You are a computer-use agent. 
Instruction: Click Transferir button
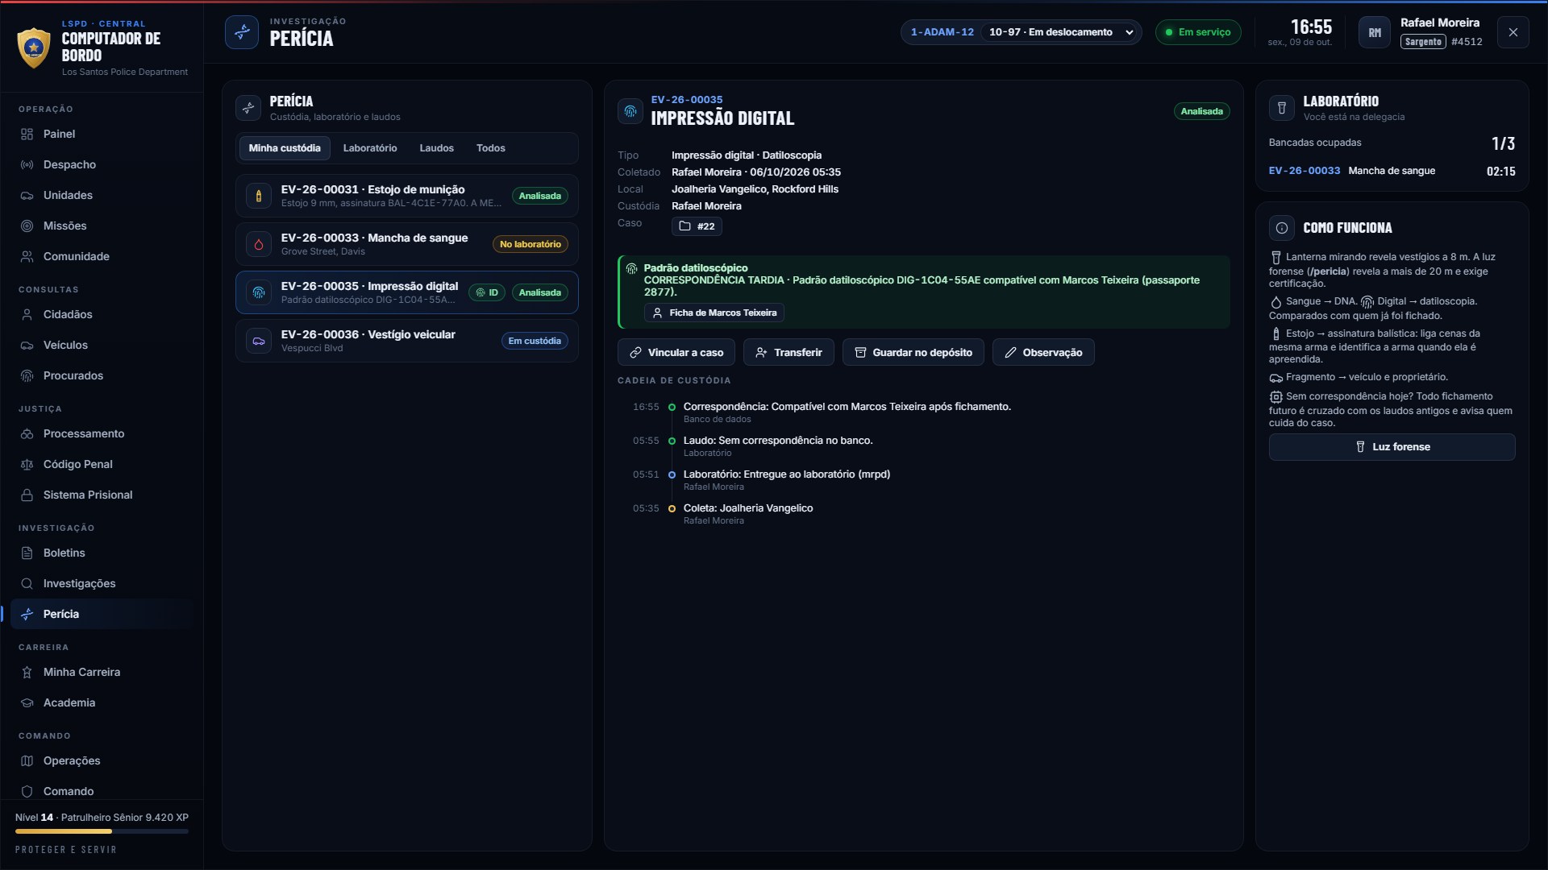(x=789, y=353)
